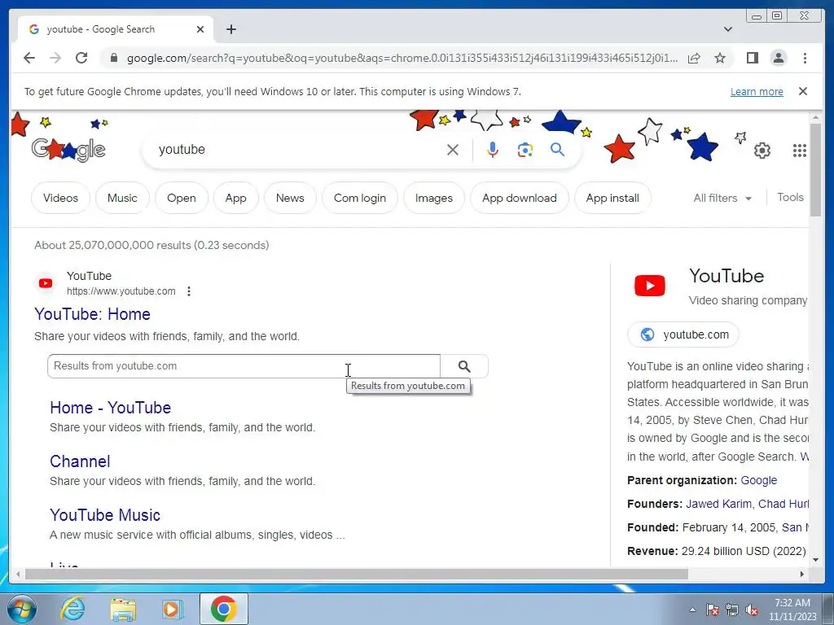834x625 pixels.
Task: Open Google settings gear icon
Action: 762,151
